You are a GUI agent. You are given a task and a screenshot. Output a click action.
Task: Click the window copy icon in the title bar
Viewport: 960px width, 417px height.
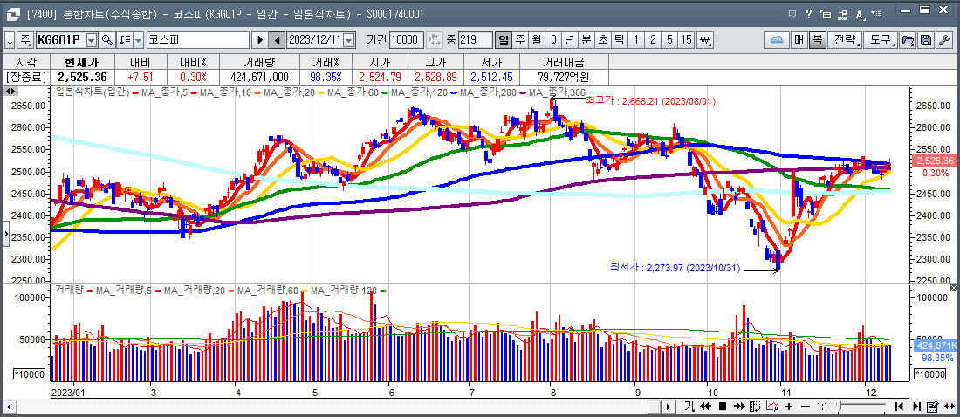(x=826, y=13)
